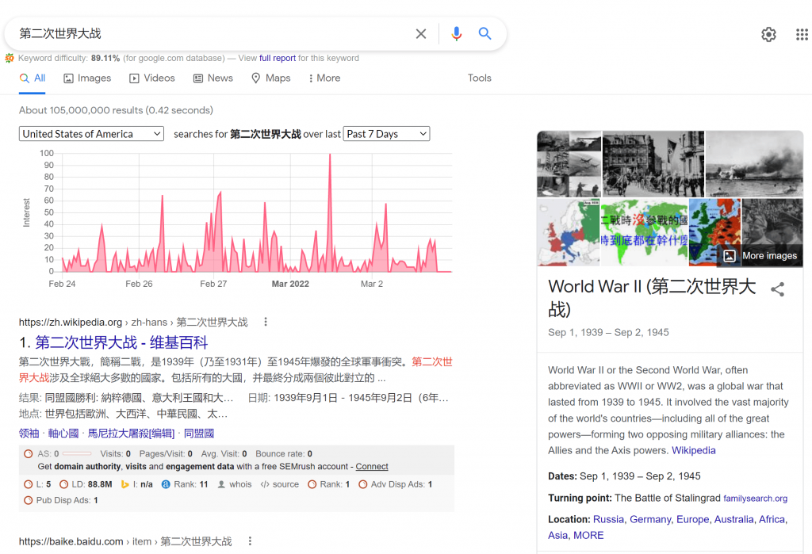Click the source text link
The width and height of the screenshot is (812, 554).
[x=285, y=484]
